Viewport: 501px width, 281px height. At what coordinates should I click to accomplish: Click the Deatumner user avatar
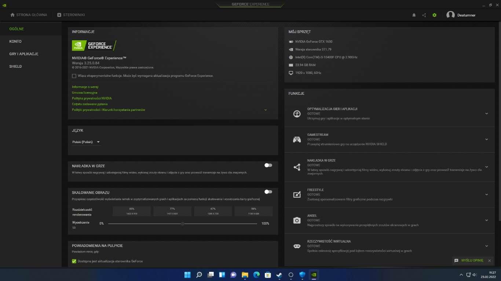click(x=450, y=15)
